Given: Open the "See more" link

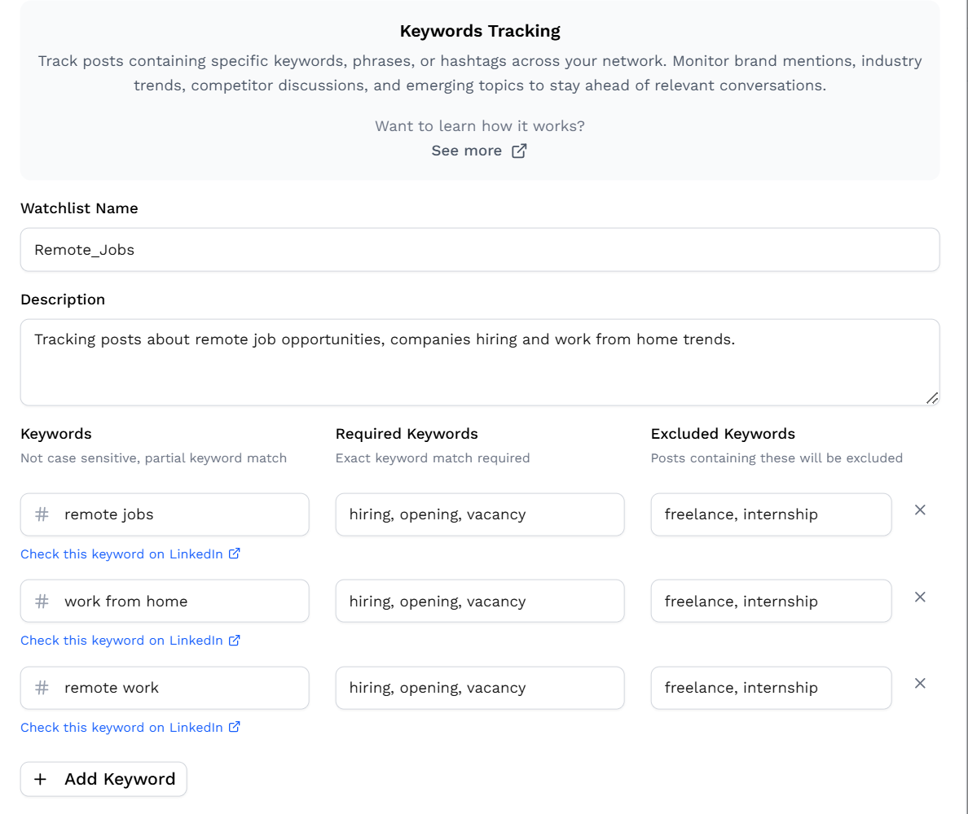Looking at the screenshot, I should click(x=466, y=151).
